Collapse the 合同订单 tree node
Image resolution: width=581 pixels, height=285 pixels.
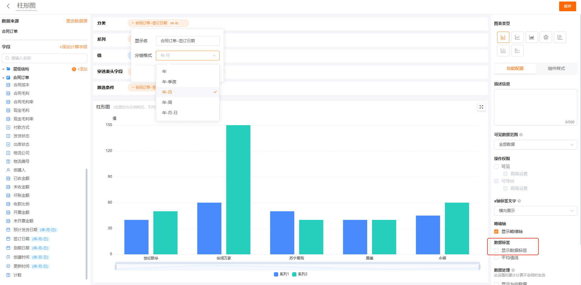click(3, 78)
